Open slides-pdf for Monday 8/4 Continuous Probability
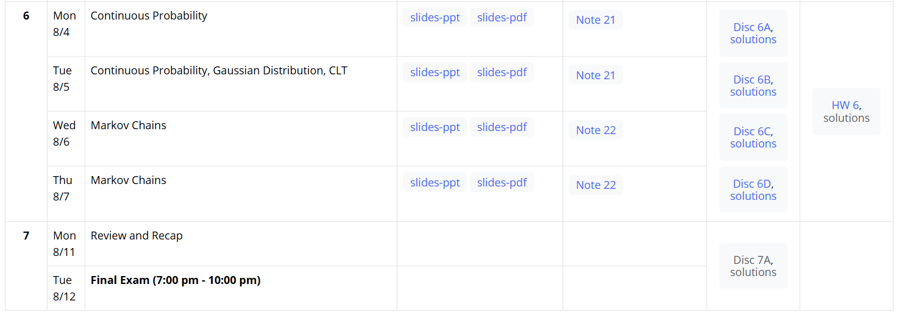The image size is (899, 312). click(x=502, y=18)
